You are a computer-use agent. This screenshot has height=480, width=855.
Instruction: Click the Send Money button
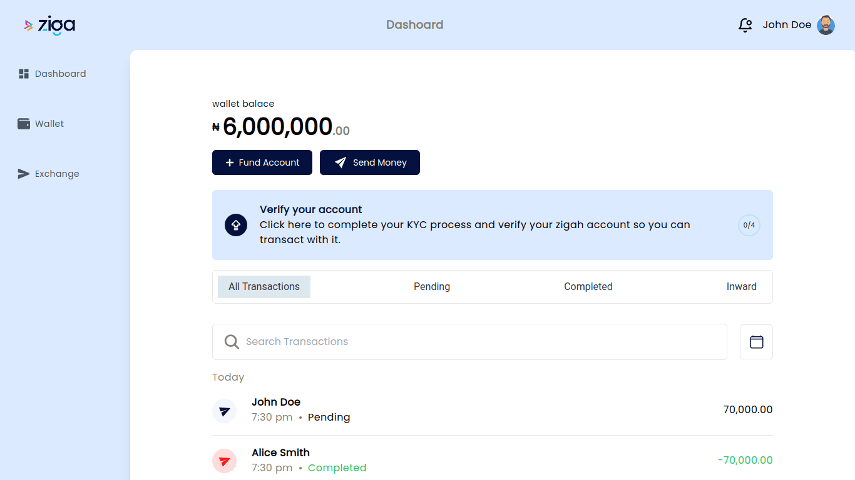pos(370,162)
